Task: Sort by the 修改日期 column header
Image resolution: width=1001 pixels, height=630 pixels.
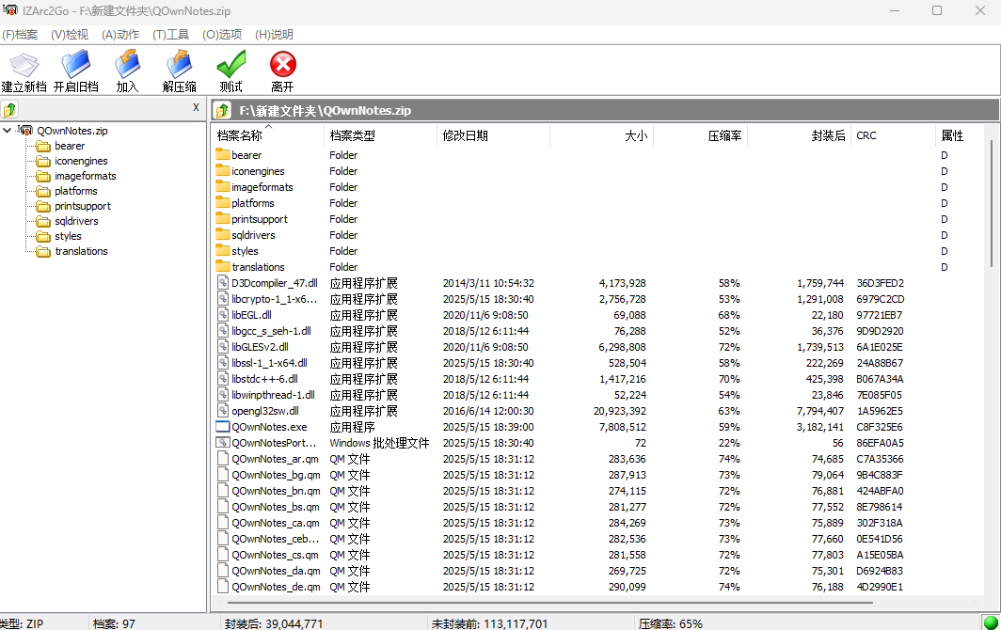Action: (493, 135)
